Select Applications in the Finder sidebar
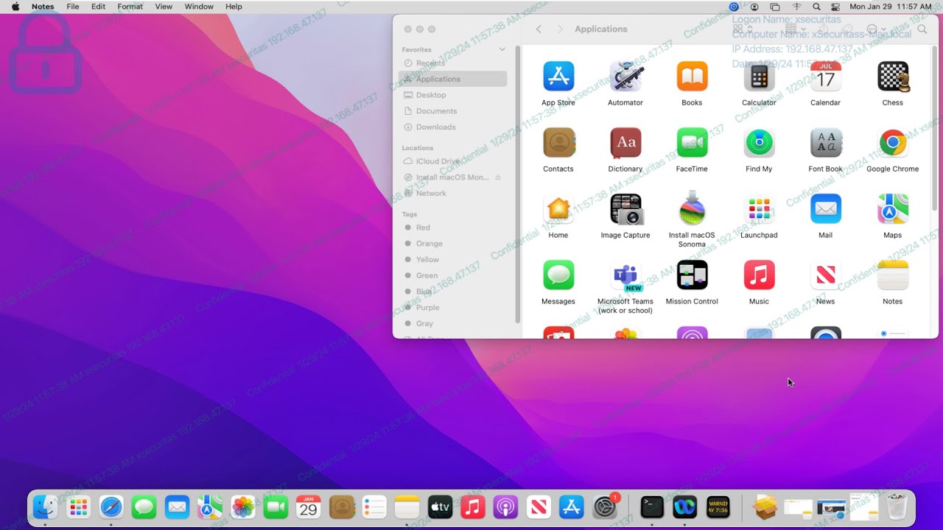This screenshot has height=530, width=943. pos(452,79)
